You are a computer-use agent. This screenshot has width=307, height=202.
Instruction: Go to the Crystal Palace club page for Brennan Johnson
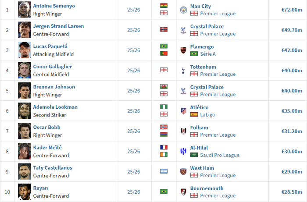pos(207,87)
